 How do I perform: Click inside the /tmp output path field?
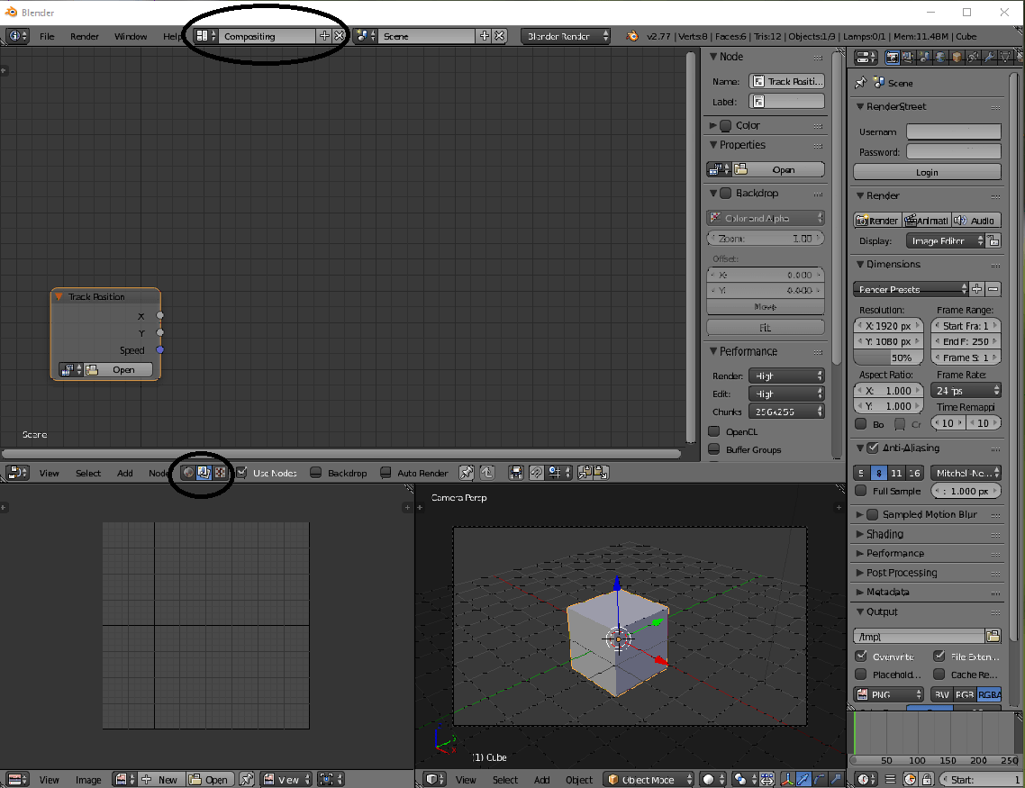(x=914, y=637)
